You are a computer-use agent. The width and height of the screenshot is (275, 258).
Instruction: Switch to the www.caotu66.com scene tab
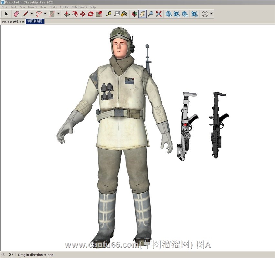[x=13, y=22]
